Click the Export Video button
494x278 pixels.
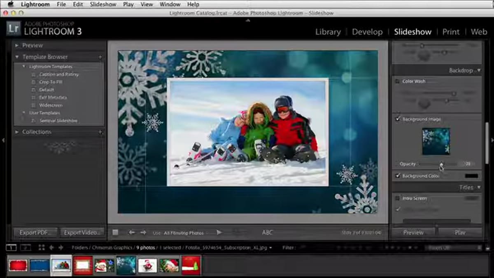coord(82,232)
